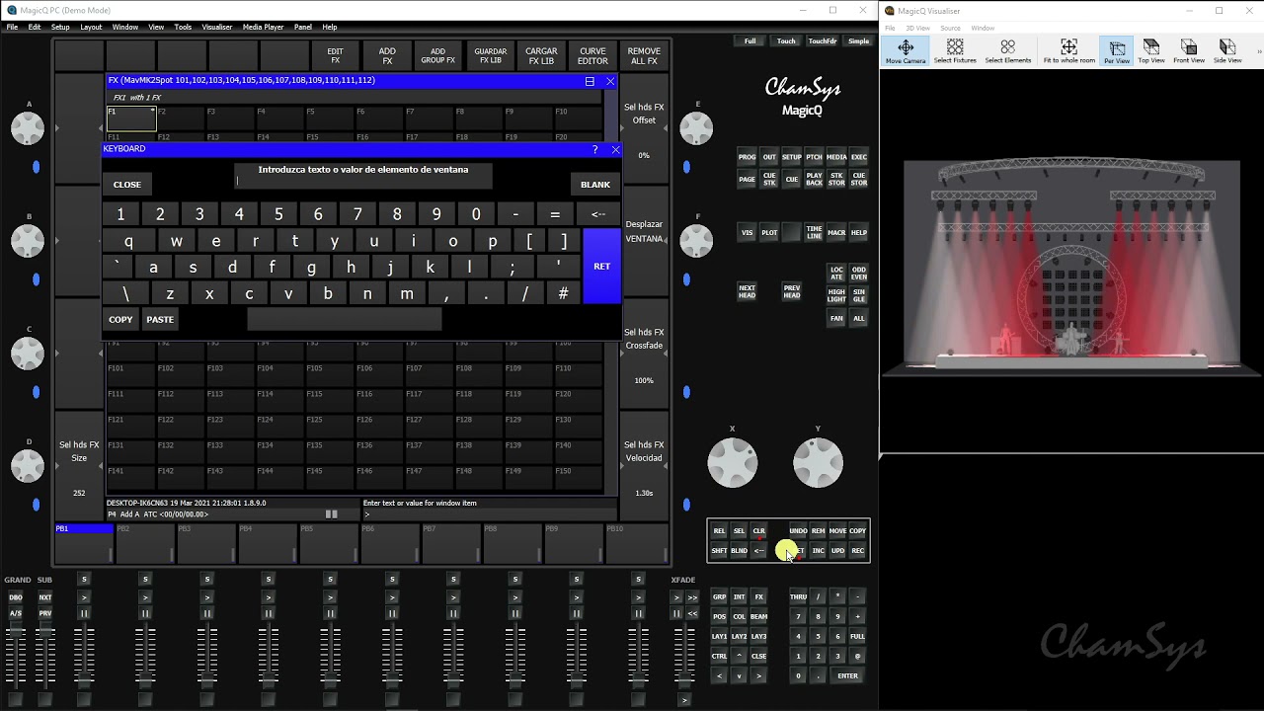1264x711 pixels.
Task: Click the EDIT FX soft button
Action: pyautogui.click(x=336, y=55)
